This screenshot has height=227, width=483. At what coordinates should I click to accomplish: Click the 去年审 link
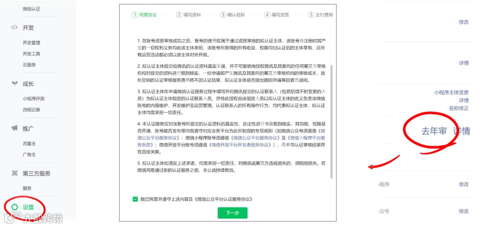point(434,131)
